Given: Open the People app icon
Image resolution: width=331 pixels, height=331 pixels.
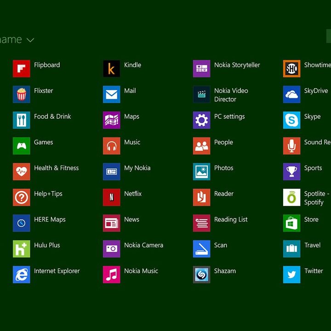Looking at the screenshot, I should pos(202,146).
